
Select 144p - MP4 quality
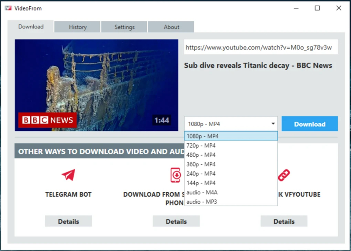231,183
